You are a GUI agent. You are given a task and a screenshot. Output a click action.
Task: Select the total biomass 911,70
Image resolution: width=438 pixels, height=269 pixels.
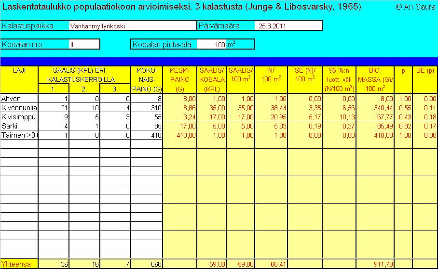(375, 264)
